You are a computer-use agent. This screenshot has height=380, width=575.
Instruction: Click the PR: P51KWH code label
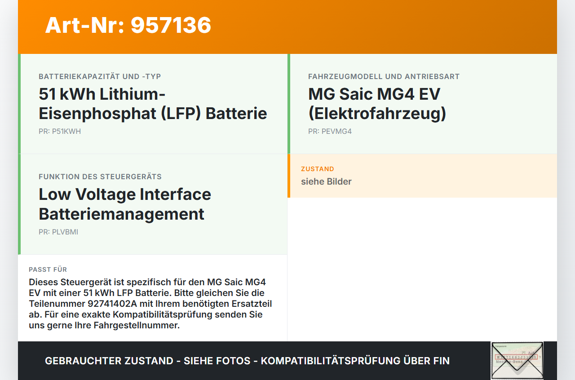click(60, 132)
